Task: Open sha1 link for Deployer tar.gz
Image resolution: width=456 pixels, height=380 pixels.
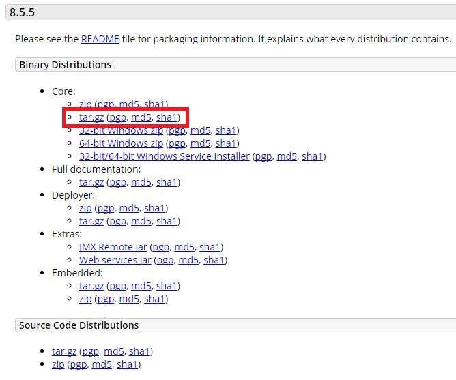Action: click(x=167, y=221)
